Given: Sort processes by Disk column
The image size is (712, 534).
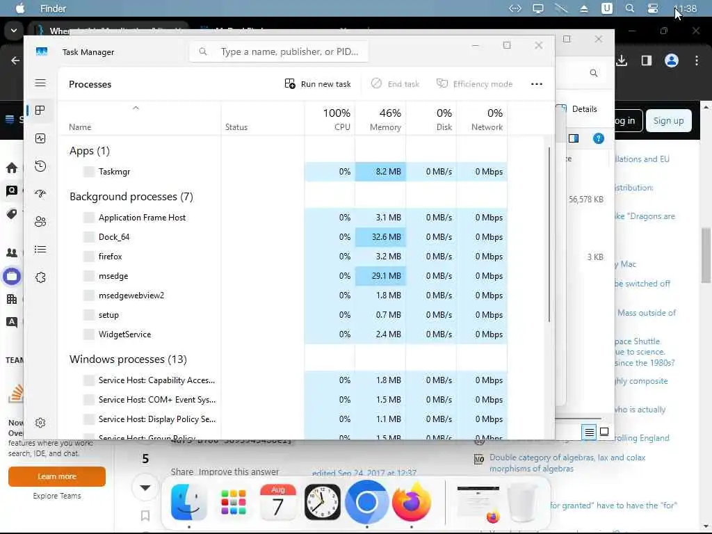Looking at the screenshot, I should [x=444, y=120].
